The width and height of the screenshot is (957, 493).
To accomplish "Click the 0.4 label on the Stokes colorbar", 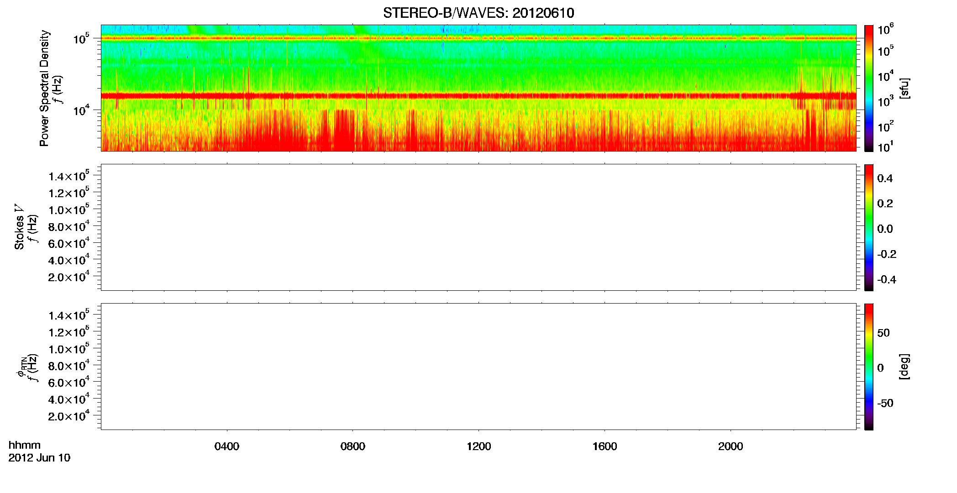I will pyautogui.click(x=885, y=178).
